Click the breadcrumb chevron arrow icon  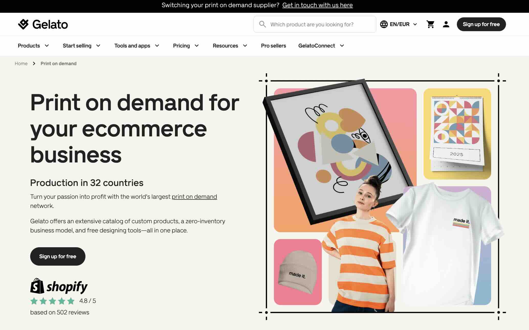point(34,64)
